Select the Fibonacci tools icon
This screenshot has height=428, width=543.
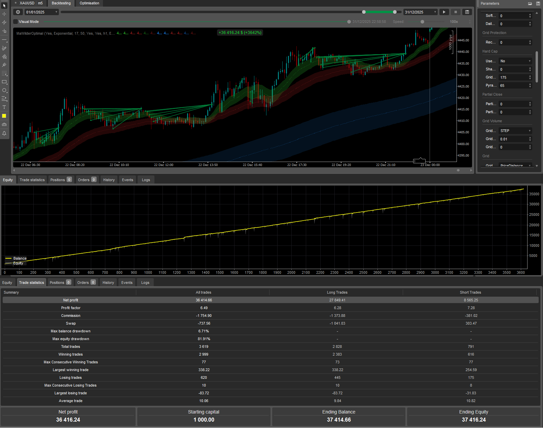click(x=4, y=74)
